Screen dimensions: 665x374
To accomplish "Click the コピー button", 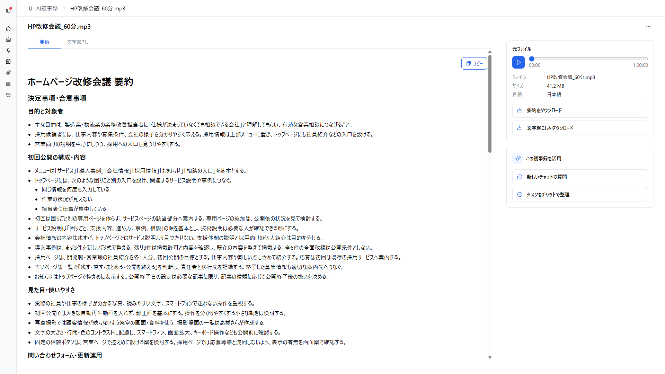I will (x=474, y=63).
